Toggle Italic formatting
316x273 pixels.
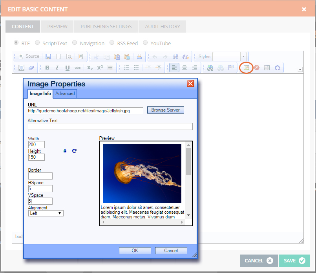[57, 68]
